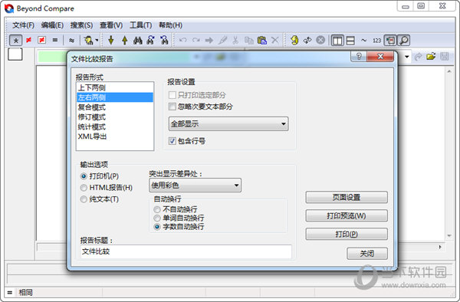Screen dimensions: 460x302
Task: Click the open folder icon at right
Action: click(431, 56)
